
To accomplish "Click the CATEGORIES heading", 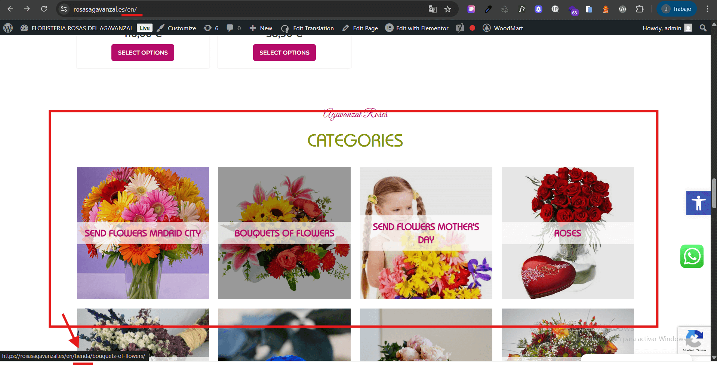I will click(355, 141).
